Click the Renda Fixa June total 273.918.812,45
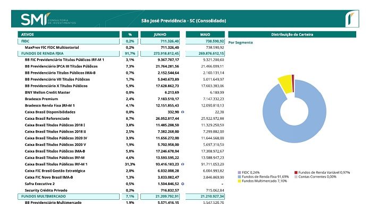This screenshot has height=204, width=370. (166, 54)
